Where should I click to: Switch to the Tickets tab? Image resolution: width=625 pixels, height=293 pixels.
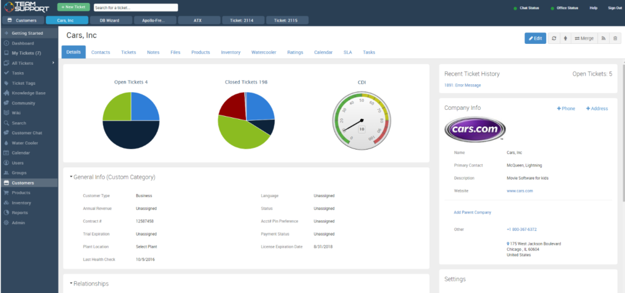pyautogui.click(x=128, y=52)
